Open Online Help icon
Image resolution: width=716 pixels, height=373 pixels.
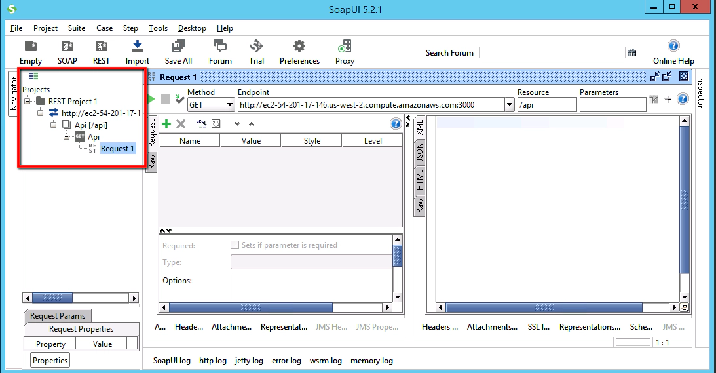(x=673, y=46)
